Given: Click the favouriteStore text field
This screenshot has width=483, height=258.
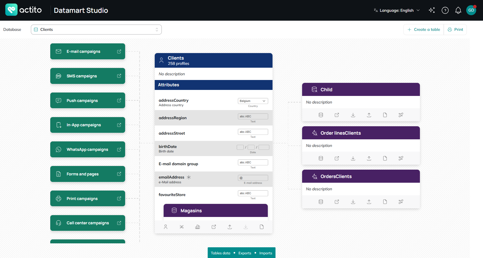Looking at the screenshot, I should (x=253, y=193).
